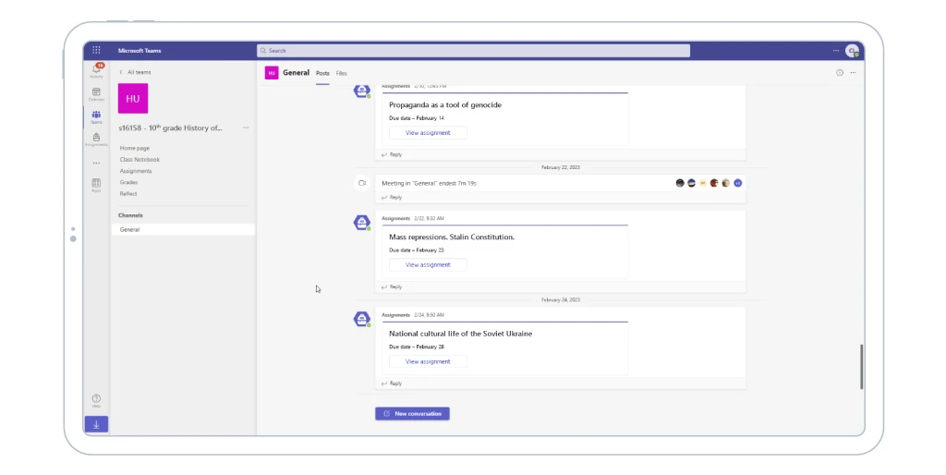
Task: Open Home page in team menu
Action: tap(135, 148)
